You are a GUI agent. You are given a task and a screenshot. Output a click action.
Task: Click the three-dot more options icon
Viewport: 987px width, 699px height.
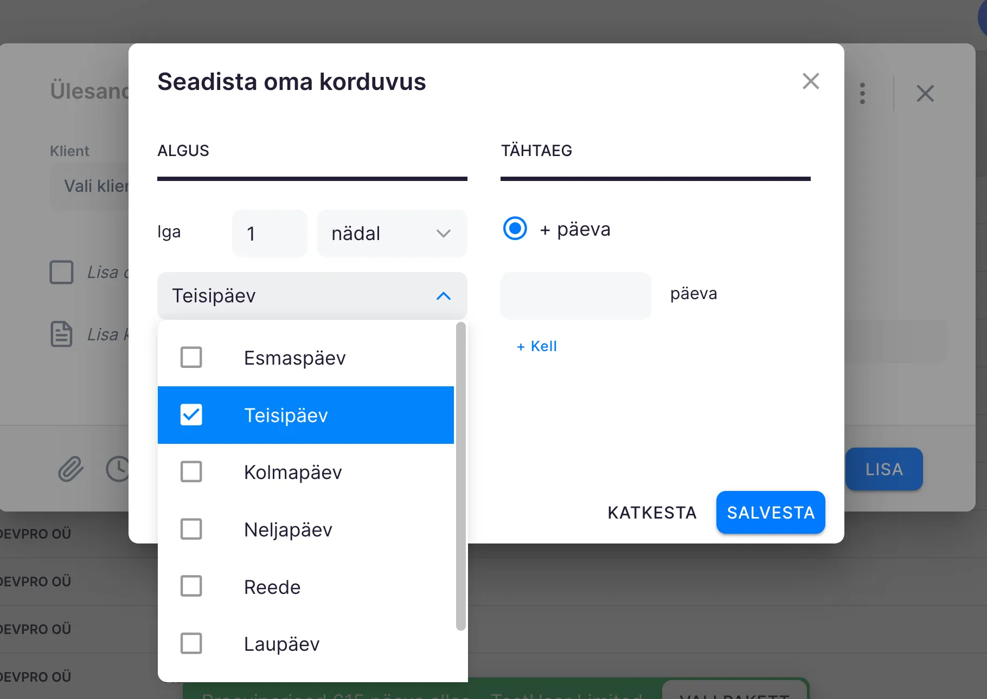[x=862, y=93]
